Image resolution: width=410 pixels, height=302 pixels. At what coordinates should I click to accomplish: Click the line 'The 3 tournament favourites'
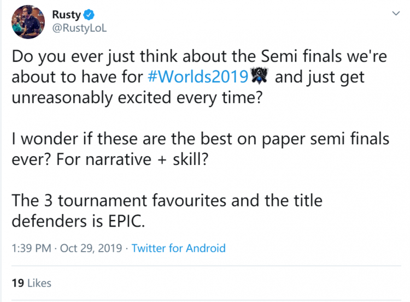coord(167,200)
